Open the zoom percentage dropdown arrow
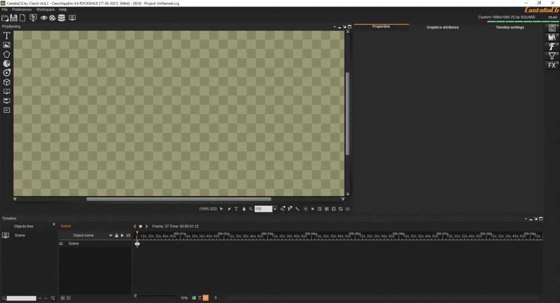Viewport: 560px width, 303px height. [276, 209]
